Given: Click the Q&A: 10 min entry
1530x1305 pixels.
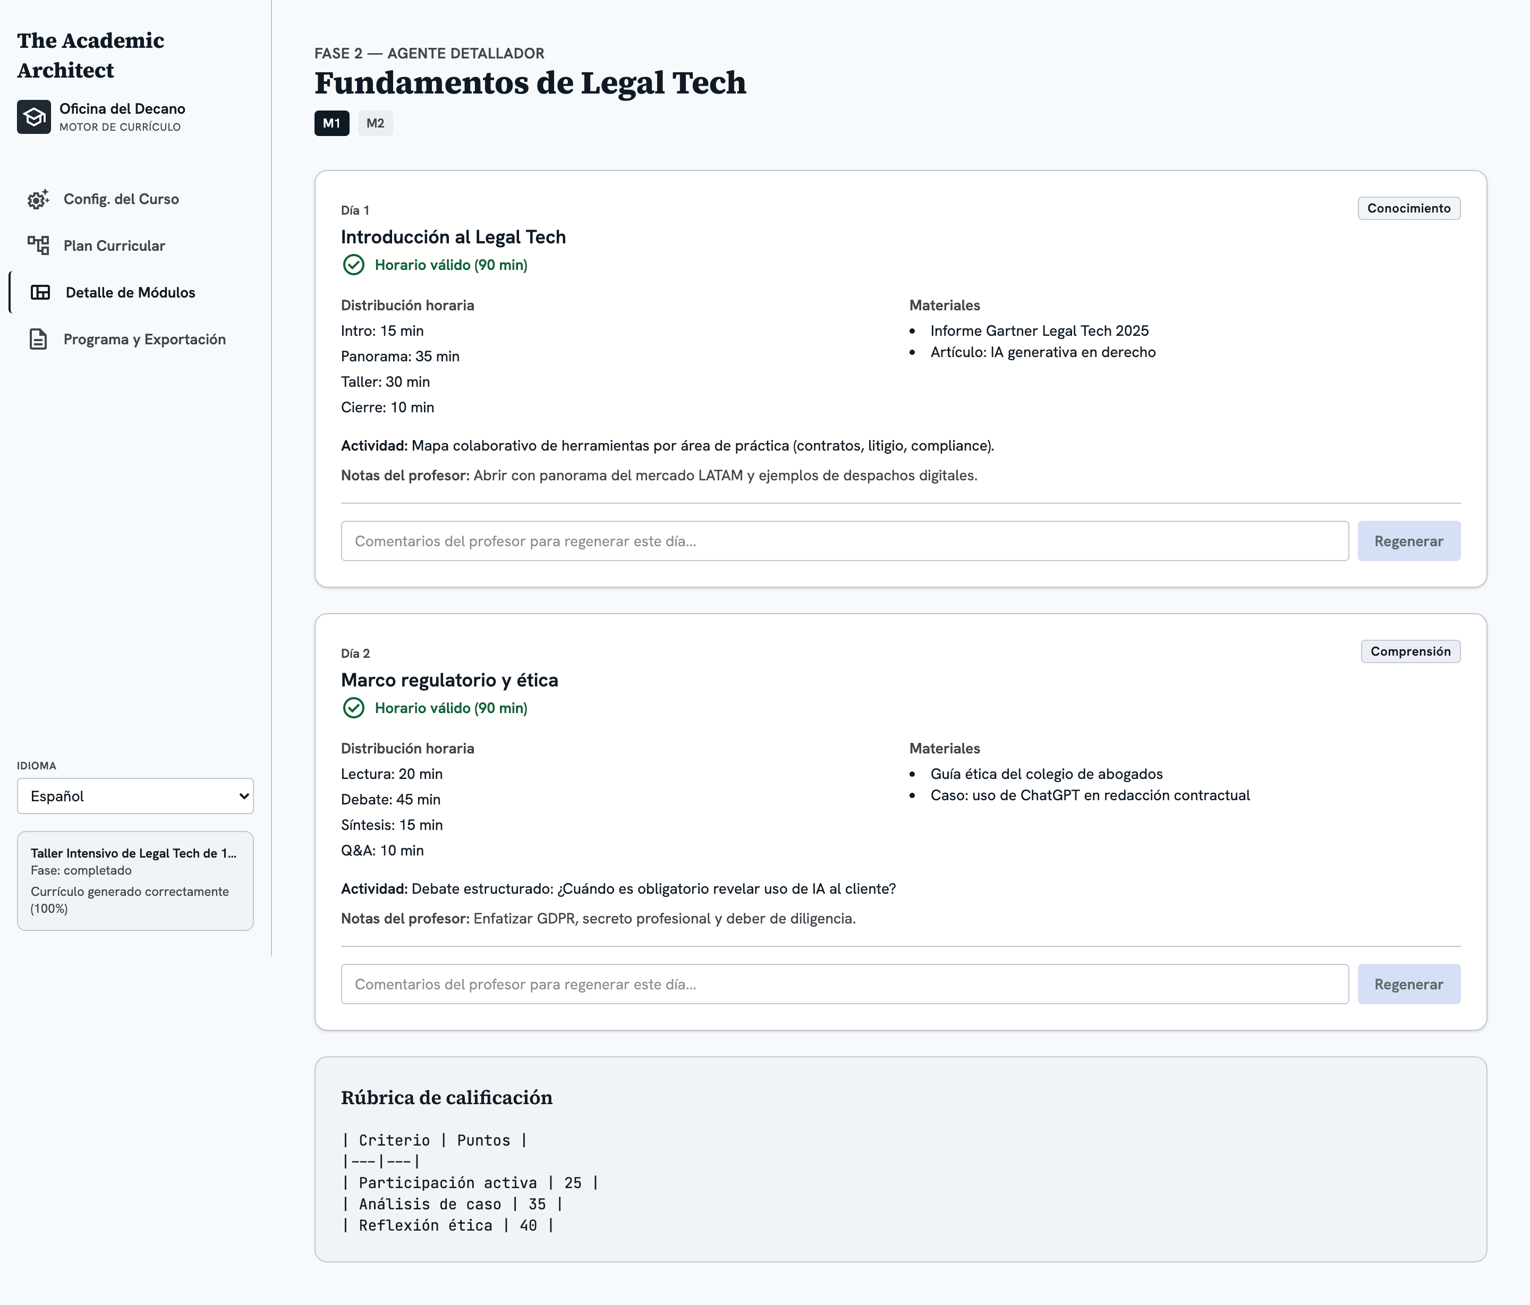Looking at the screenshot, I should tap(382, 851).
